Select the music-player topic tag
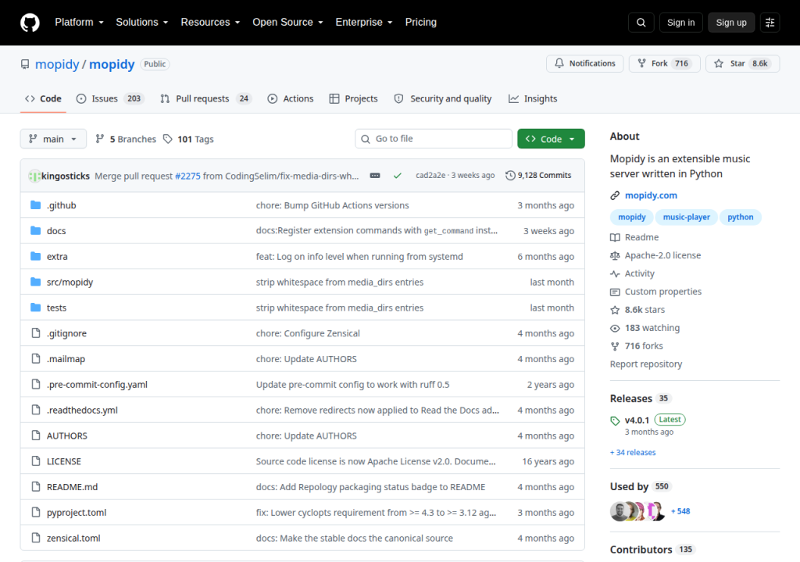The image size is (800, 562). point(686,217)
